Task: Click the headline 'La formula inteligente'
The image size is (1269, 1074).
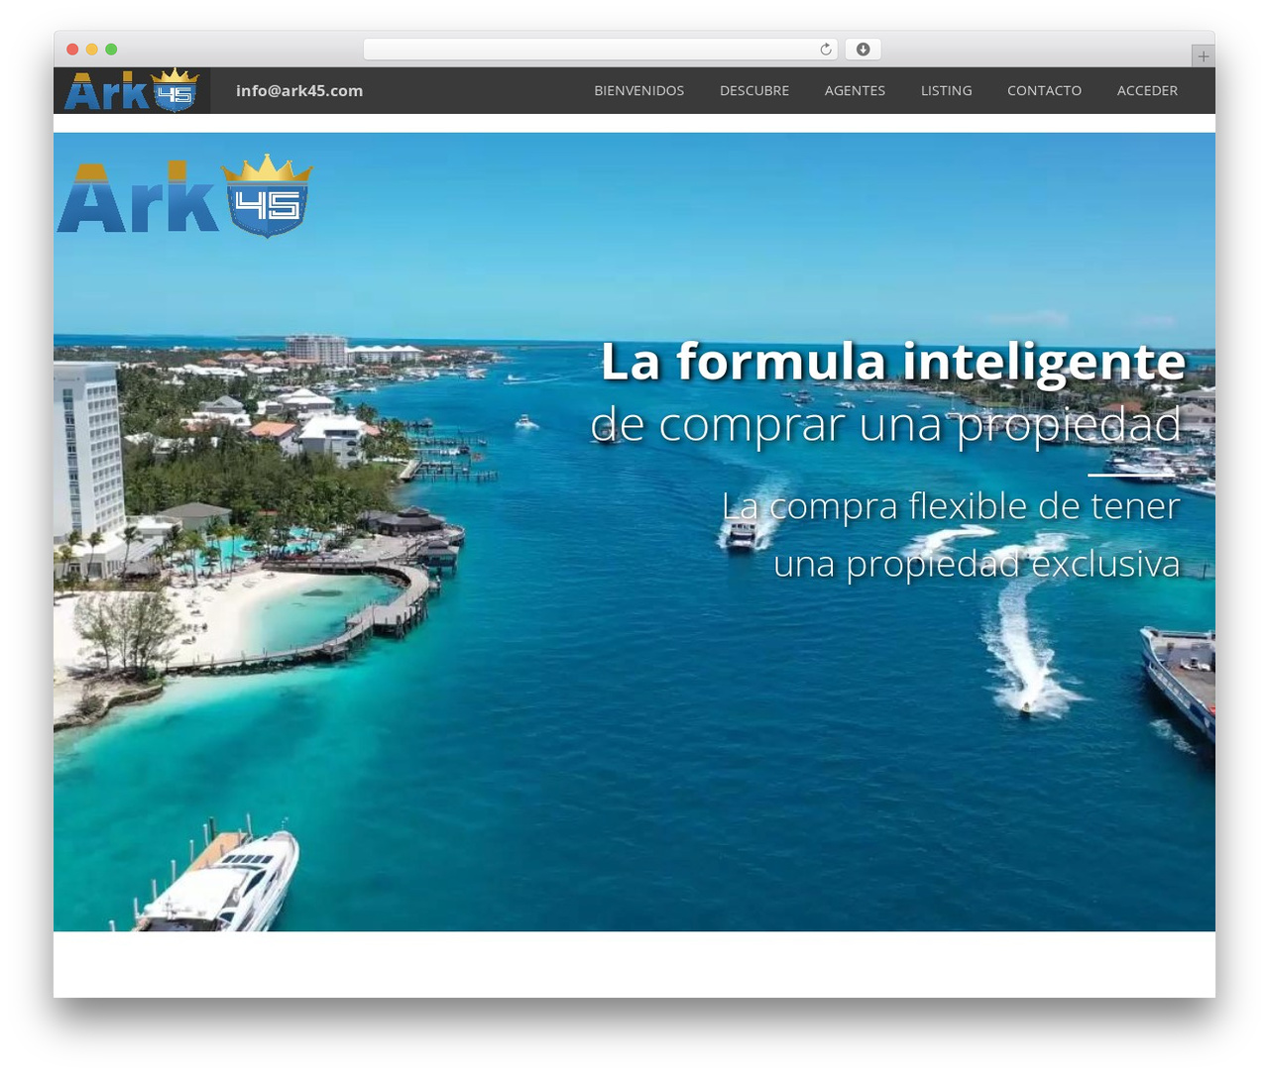Action: coord(893,361)
